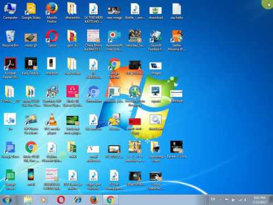
Task: Select the Stellar Phoenix shortcut
Action: (x=176, y=41)
